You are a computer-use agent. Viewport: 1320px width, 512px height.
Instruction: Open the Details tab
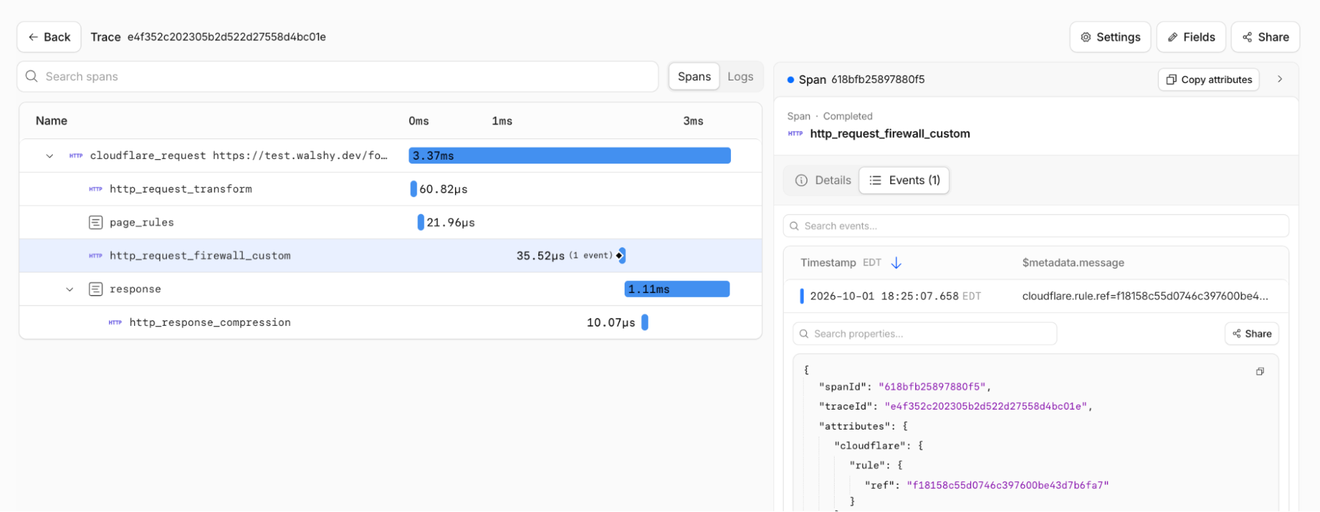823,180
